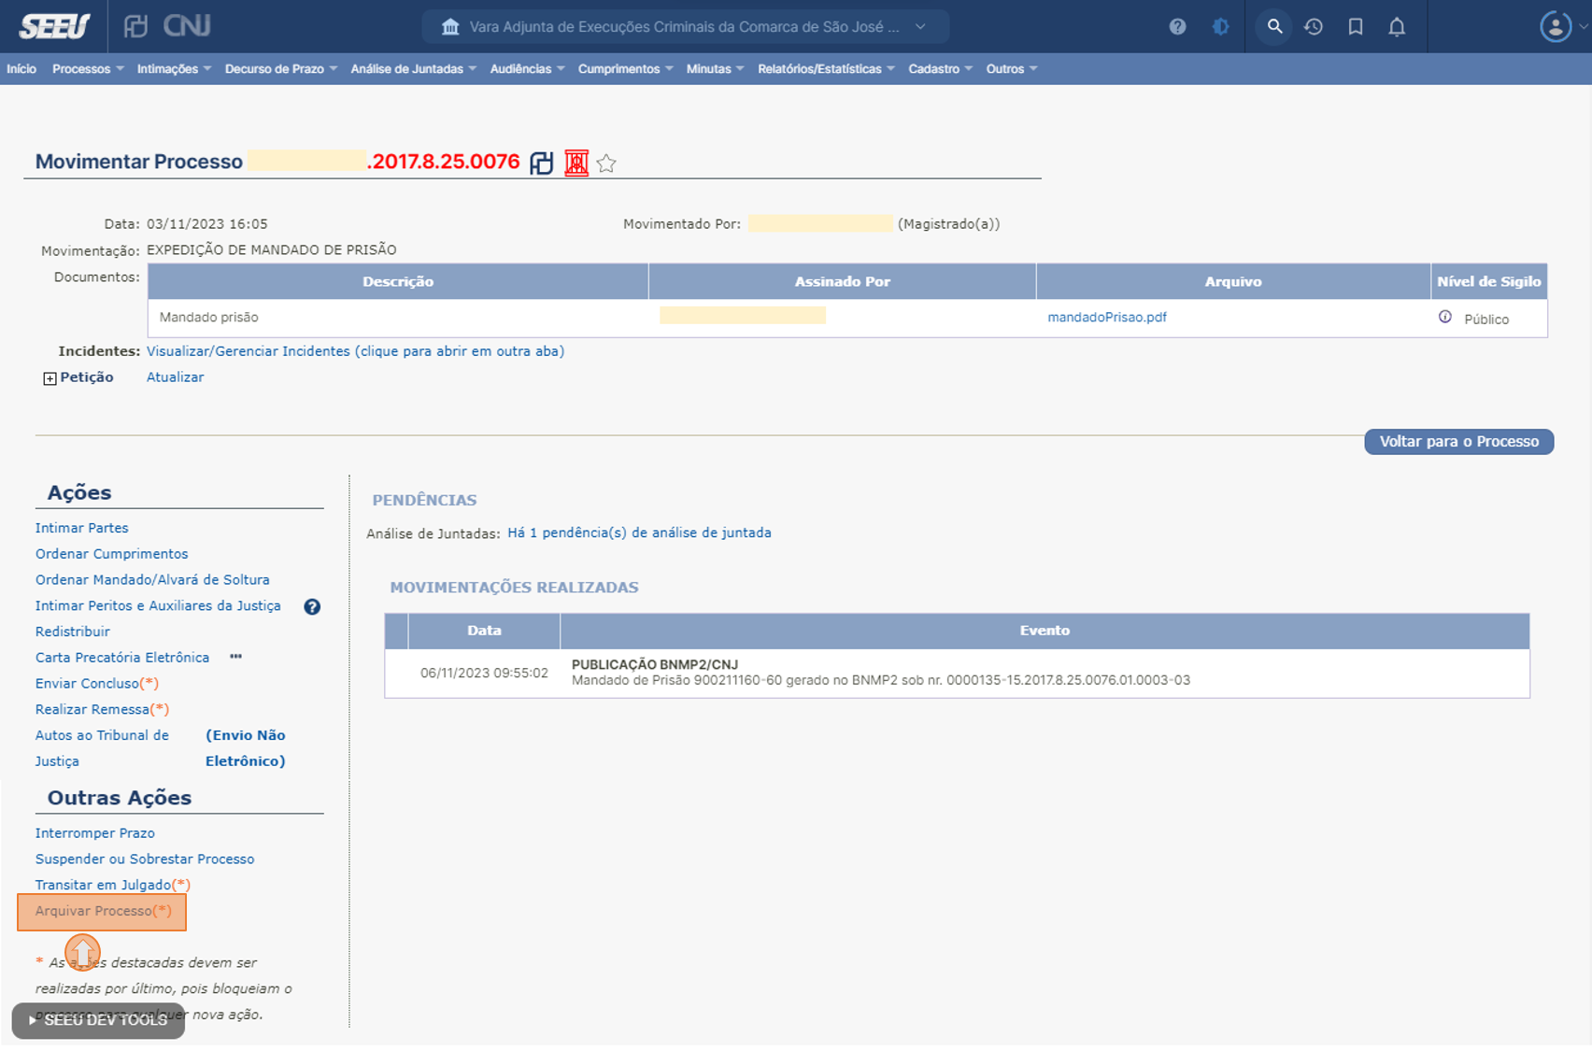Screen dimensions: 1592x1051
Task: Select Interromper Prazo action
Action: click(95, 833)
